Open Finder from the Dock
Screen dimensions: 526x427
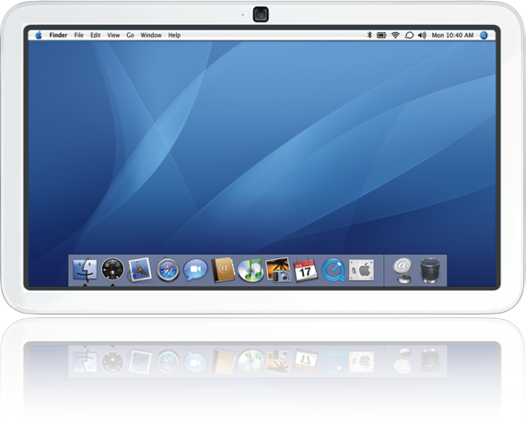coord(85,270)
